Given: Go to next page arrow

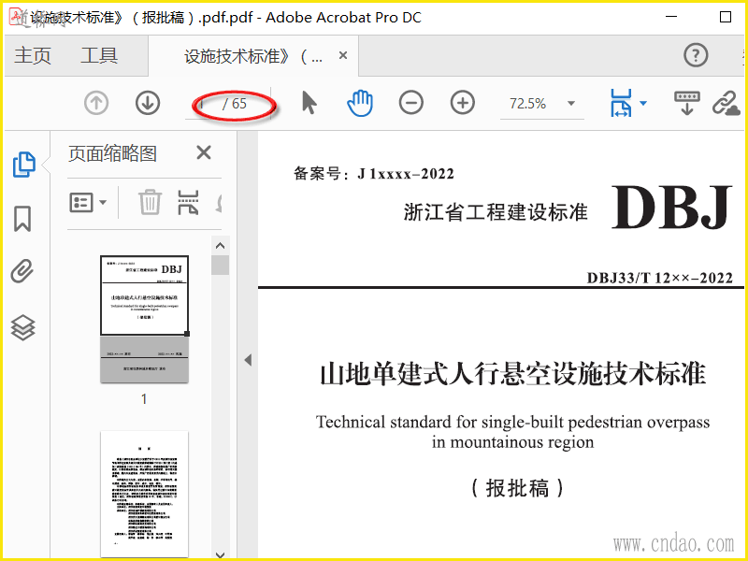Looking at the screenshot, I should point(148,103).
